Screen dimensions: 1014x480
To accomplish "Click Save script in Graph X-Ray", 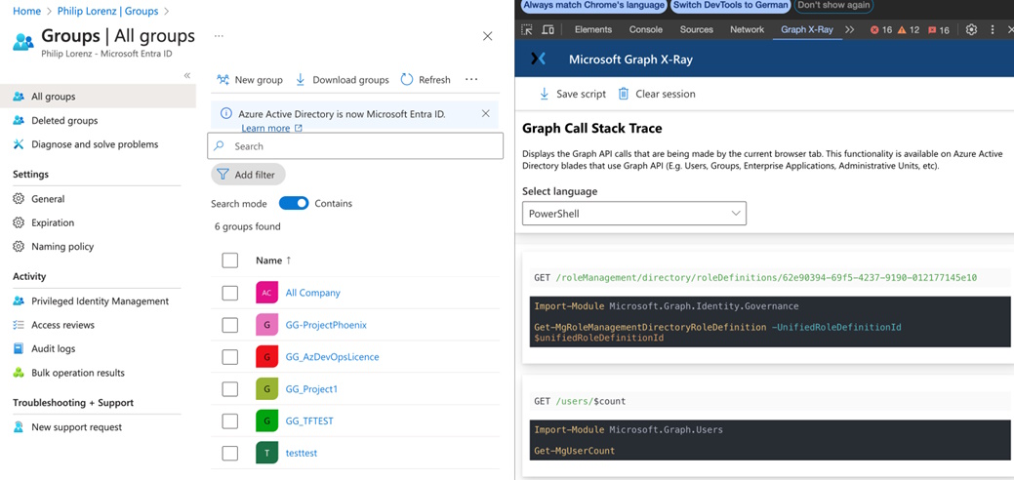I will pos(572,94).
